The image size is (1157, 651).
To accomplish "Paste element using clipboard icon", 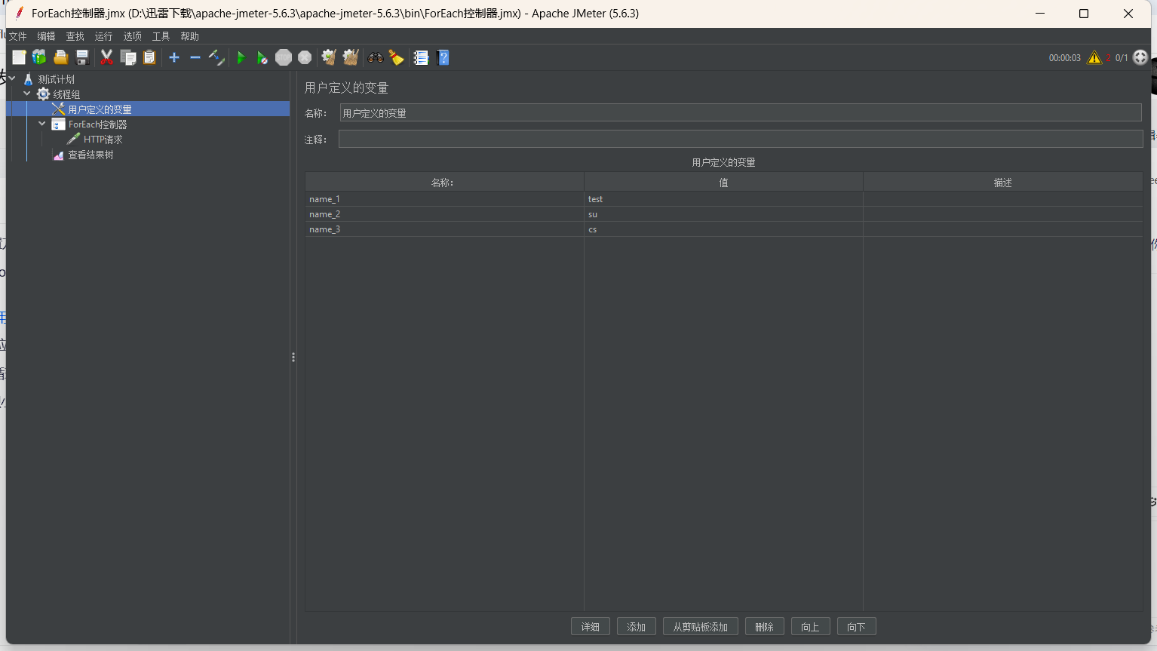I will point(149,57).
